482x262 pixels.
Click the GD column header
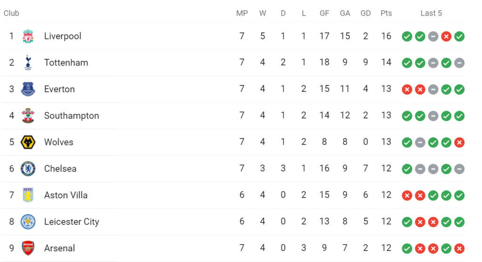coord(365,13)
